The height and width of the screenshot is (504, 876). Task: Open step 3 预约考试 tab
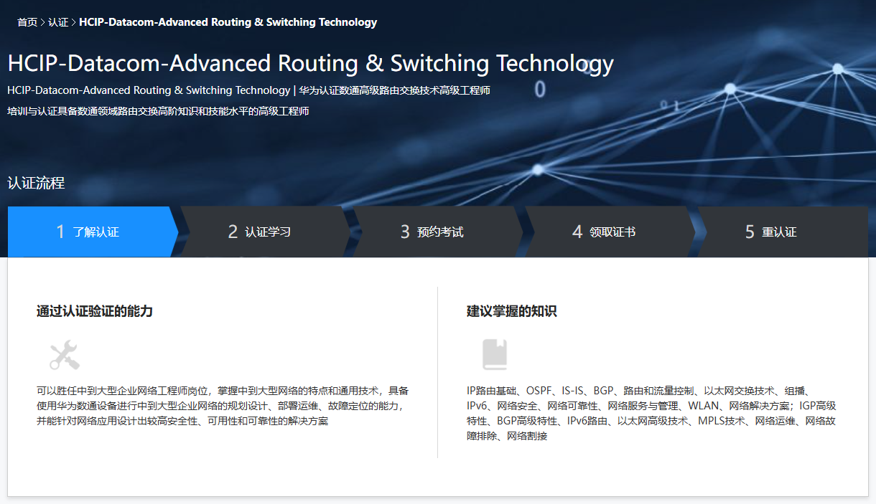[x=437, y=232]
